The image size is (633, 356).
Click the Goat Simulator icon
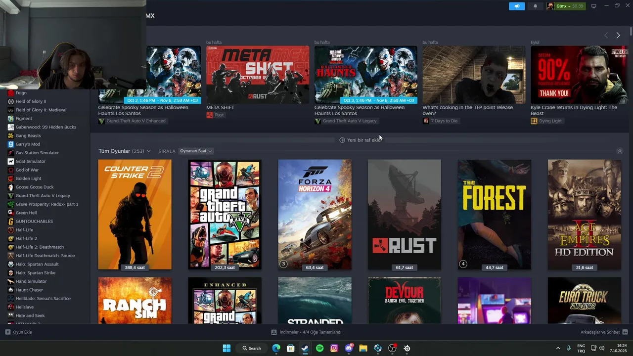11,161
